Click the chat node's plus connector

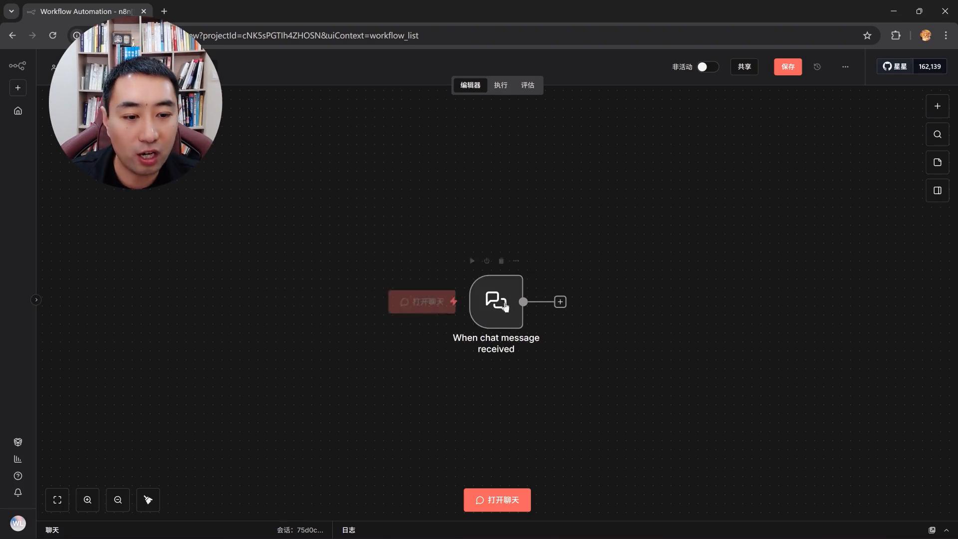click(x=560, y=302)
